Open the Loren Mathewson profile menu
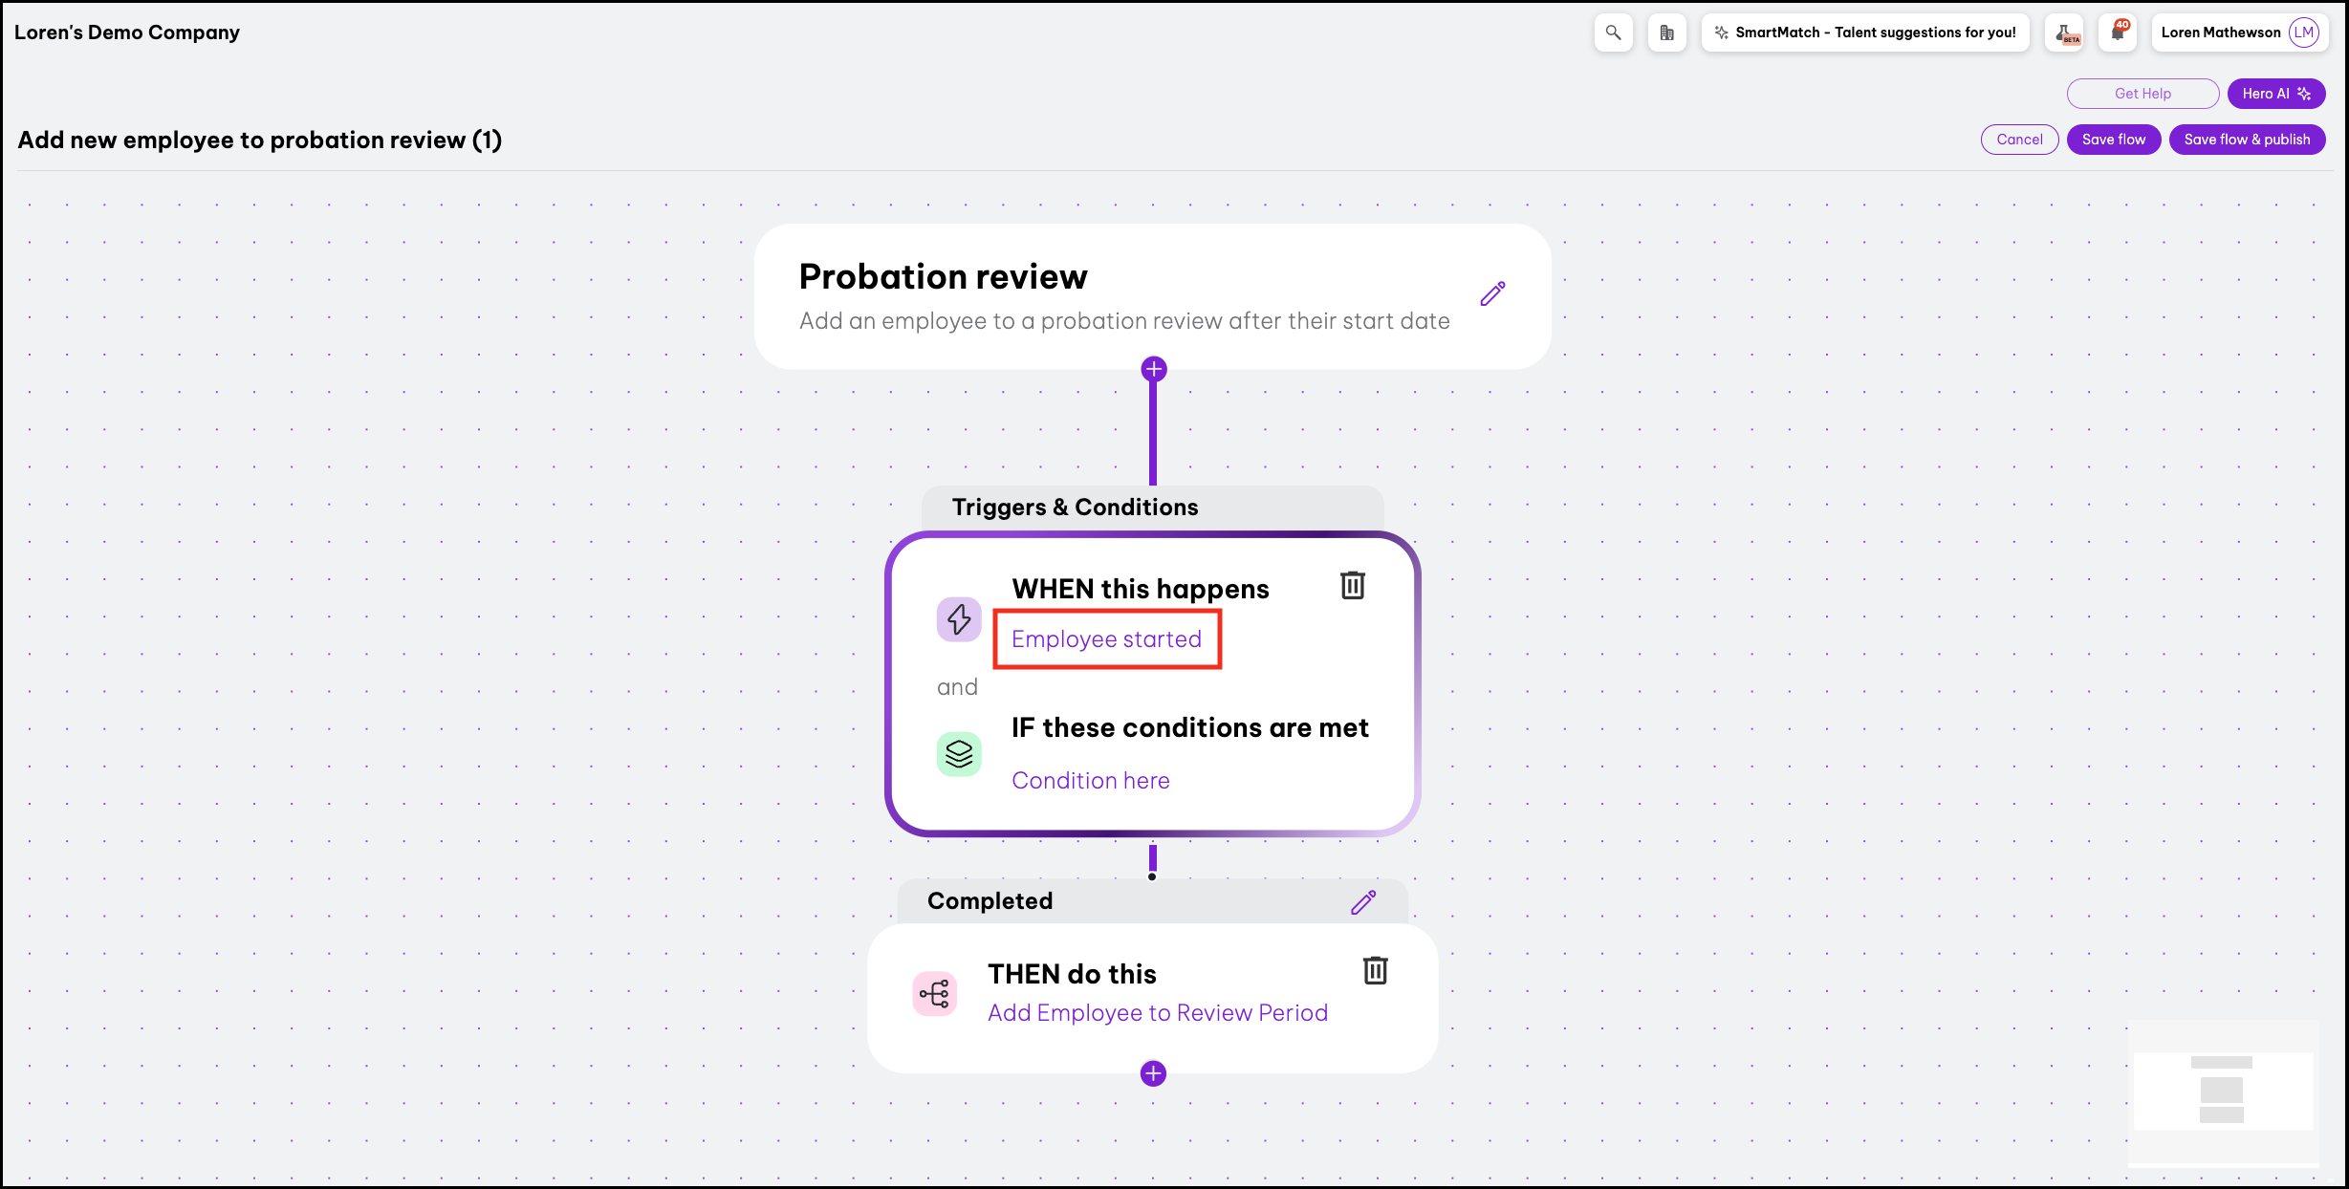Screen dimensions: 2349x1189 [2239, 32]
